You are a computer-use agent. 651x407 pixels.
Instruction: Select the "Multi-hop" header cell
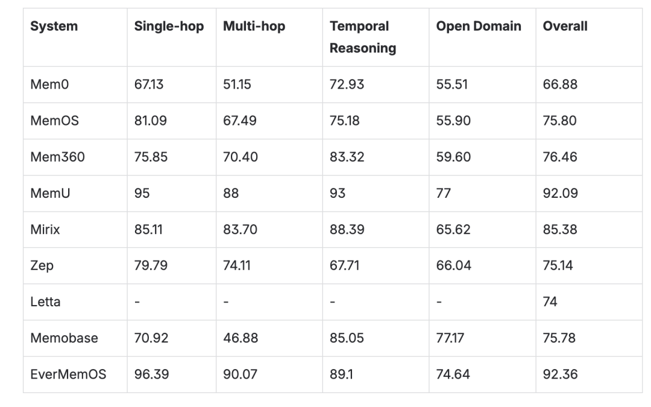point(254,27)
